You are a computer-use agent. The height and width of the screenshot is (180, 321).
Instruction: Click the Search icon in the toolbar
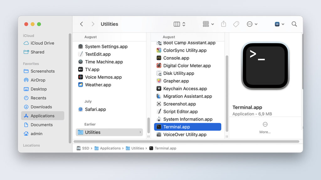294,24
